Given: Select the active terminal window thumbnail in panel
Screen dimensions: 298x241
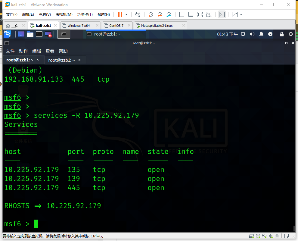Looking at the screenshot, I should click(x=64, y=34).
